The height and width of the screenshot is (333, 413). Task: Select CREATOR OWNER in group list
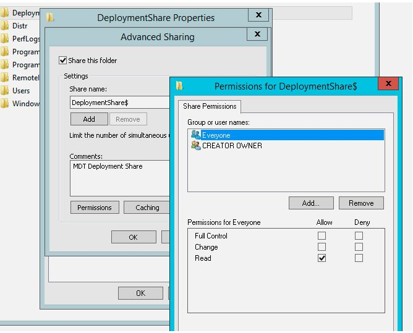coord(286,145)
